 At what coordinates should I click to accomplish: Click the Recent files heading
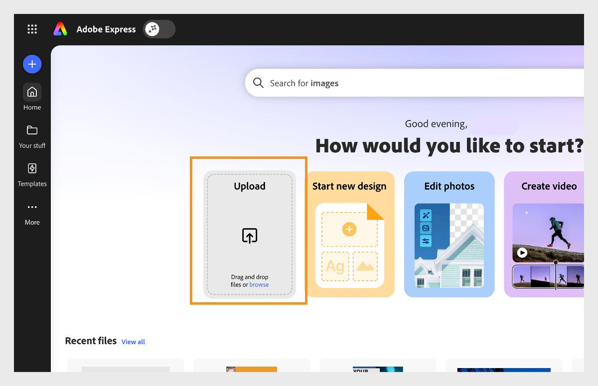pyautogui.click(x=91, y=341)
